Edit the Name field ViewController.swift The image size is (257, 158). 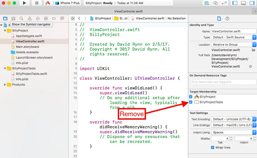tap(233, 31)
